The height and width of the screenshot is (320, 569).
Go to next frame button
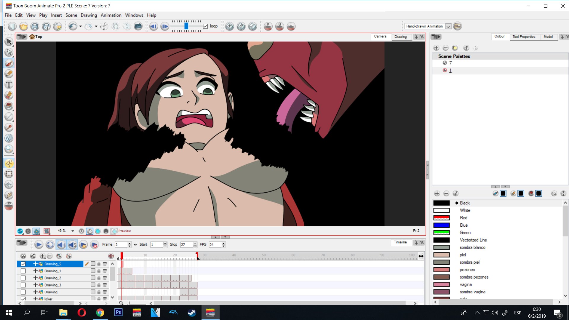coord(165,26)
